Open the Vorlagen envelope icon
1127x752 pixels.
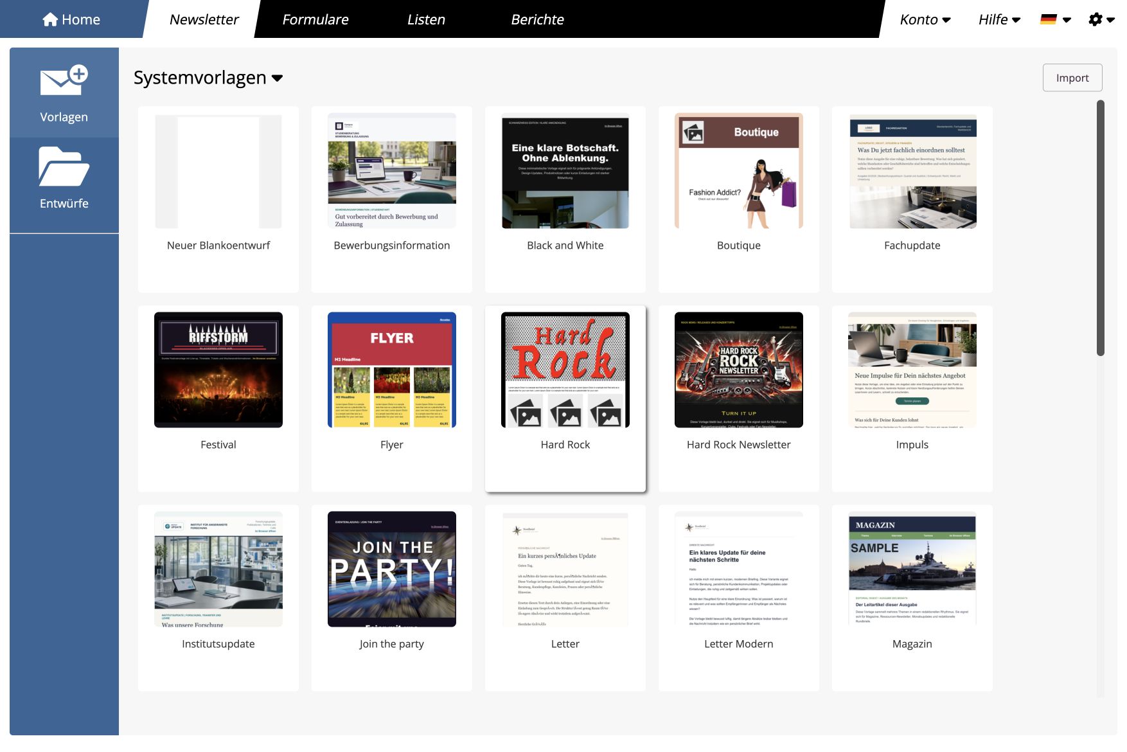[x=64, y=82]
